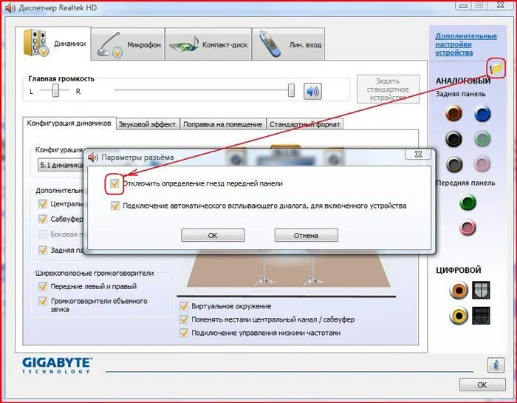Screen dimensions: 517x403
Task: Toggle the Центральный speaker checkbox
Action: point(43,203)
